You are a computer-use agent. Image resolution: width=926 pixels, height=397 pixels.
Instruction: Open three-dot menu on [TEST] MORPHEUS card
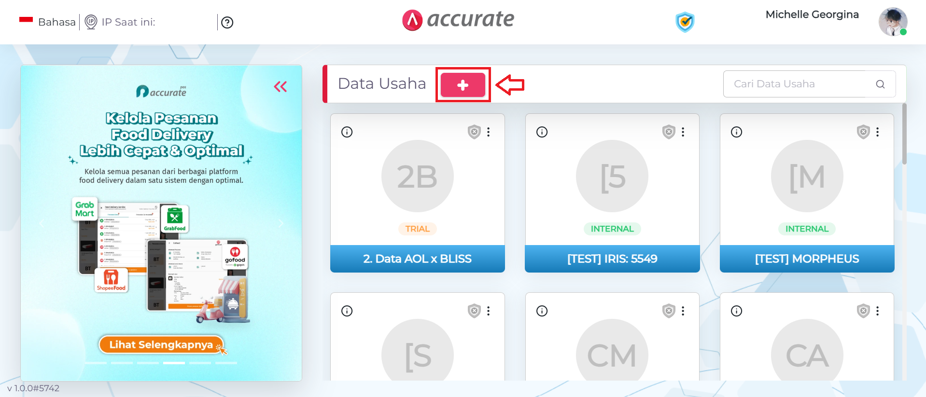(x=878, y=132)
